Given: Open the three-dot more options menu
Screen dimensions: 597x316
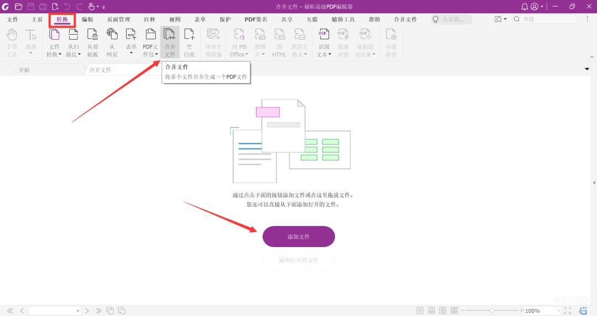Looking at the screenshot, I should click(x=587, y=19).
